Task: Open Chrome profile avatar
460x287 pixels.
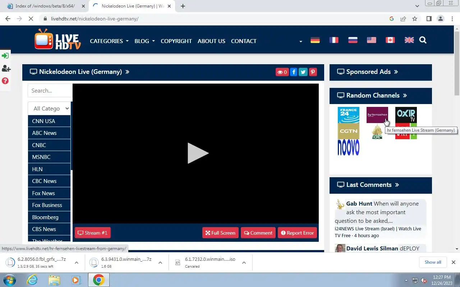Action: pyautogui.click(x=441, y=19)
